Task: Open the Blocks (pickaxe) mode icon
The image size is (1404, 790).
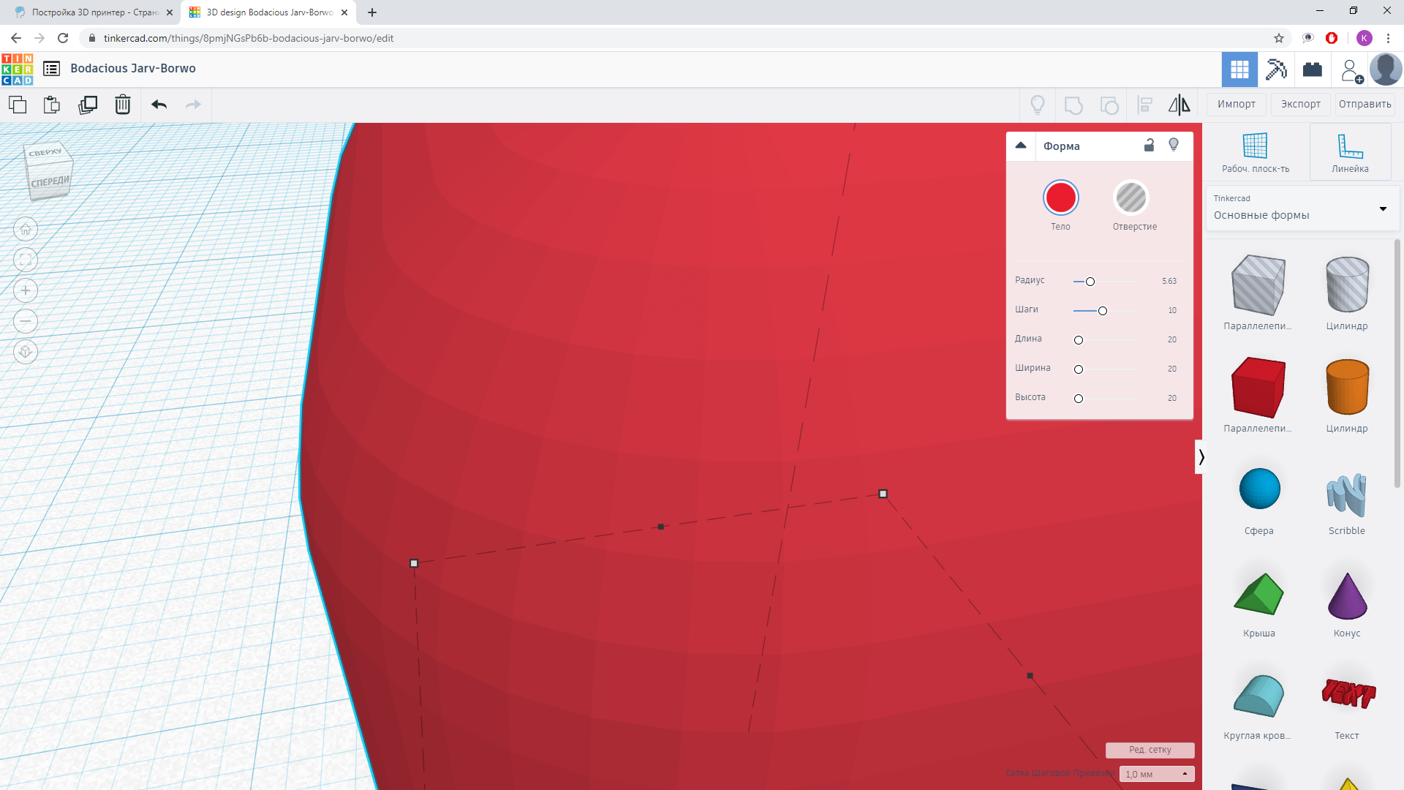Action: pos(1276,69)
